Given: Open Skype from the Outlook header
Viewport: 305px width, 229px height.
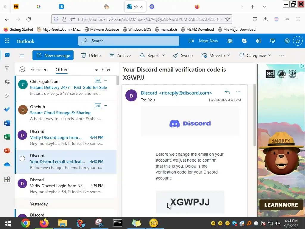Looking at the screenshot, I should (x=244, y=41).
